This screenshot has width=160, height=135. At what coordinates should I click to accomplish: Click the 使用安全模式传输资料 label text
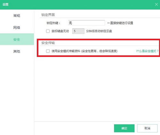(66, 51)
